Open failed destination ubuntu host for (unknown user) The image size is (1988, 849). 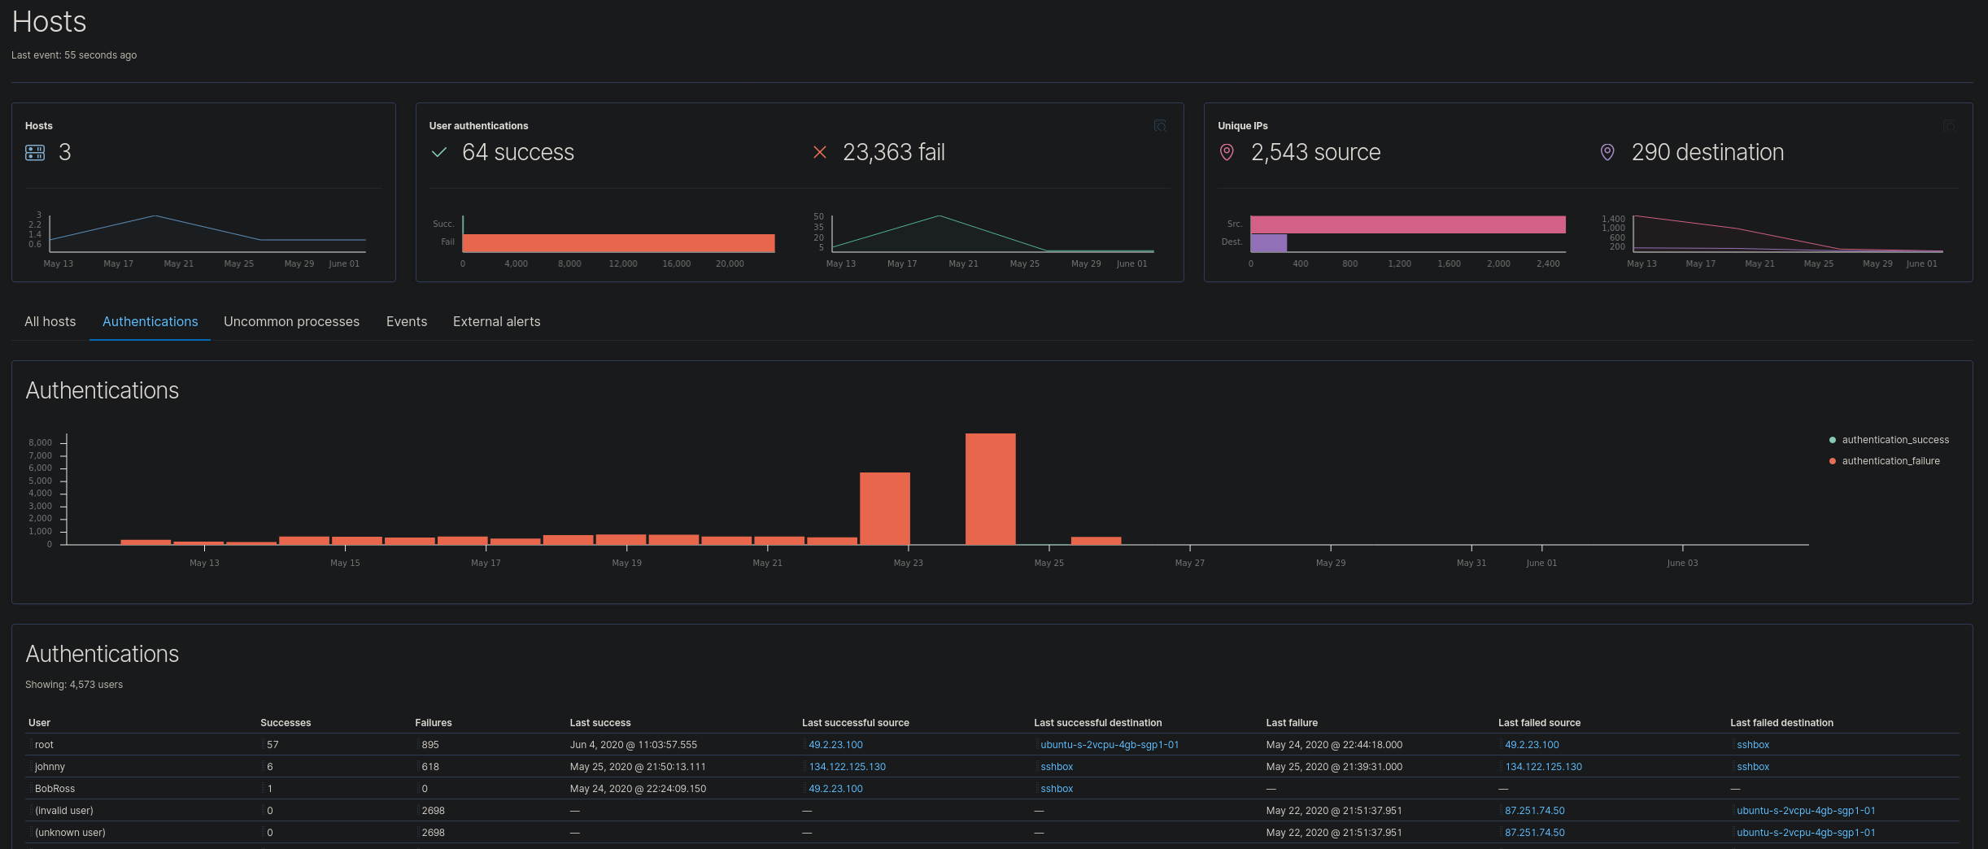pyautogui.click(x=1806, y=833)
